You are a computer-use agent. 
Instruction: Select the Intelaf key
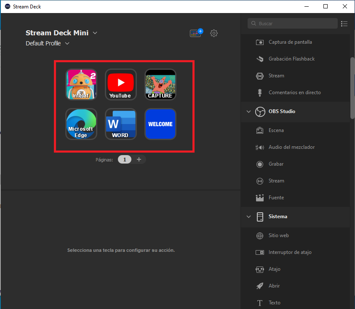pos(81,84)
